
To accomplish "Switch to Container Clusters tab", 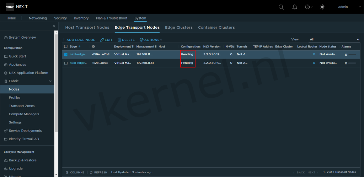I will pyautogui.click(x=216, y=28).
